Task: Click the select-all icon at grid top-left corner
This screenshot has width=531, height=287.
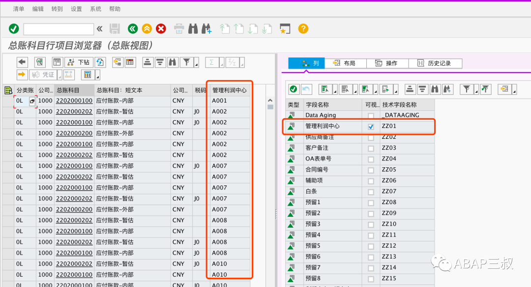Action: tap(8, 90)
